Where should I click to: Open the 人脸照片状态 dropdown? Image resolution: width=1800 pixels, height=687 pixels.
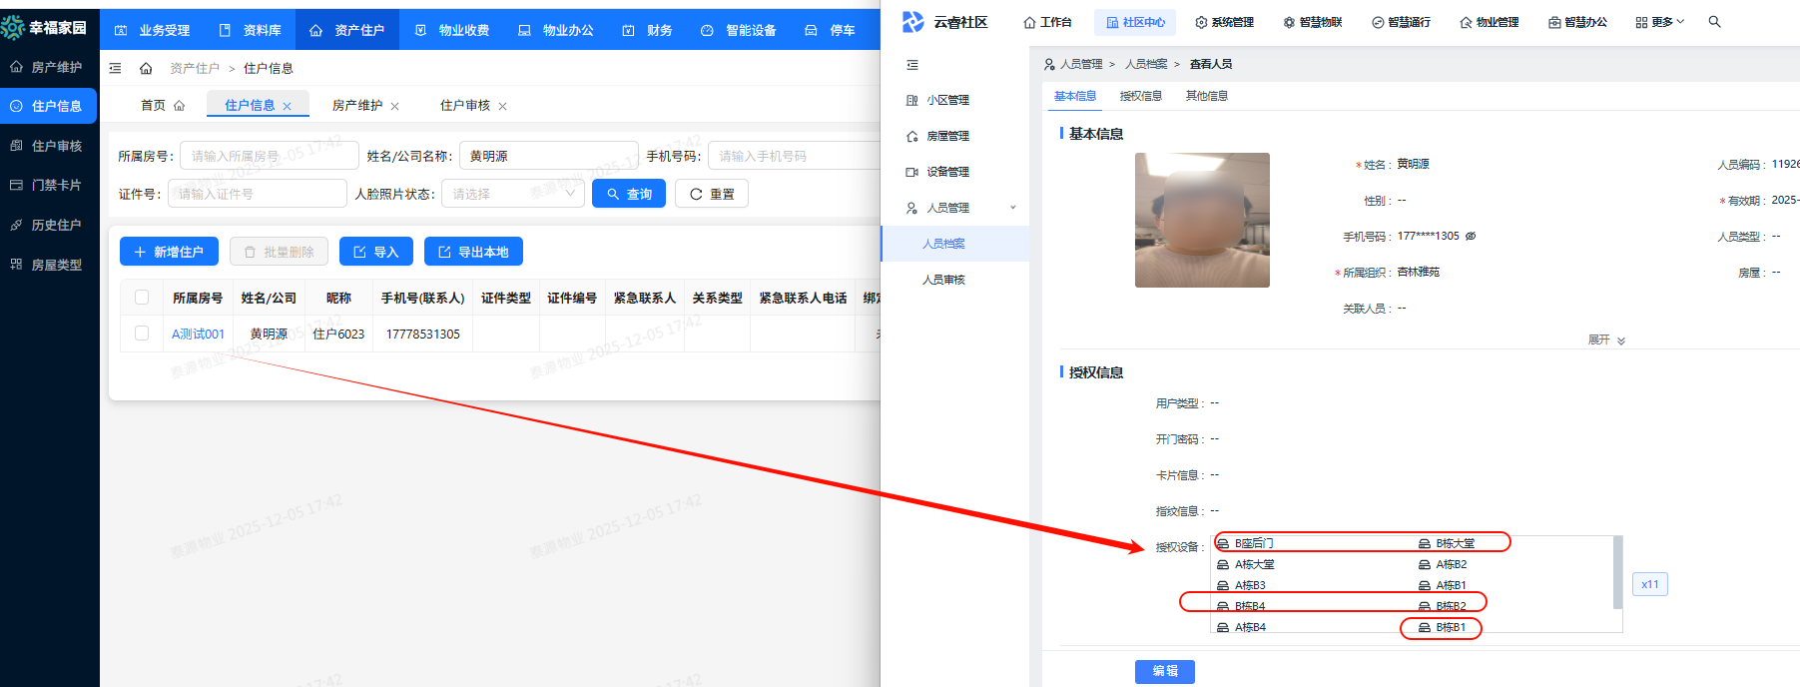[x=513, y=194]
